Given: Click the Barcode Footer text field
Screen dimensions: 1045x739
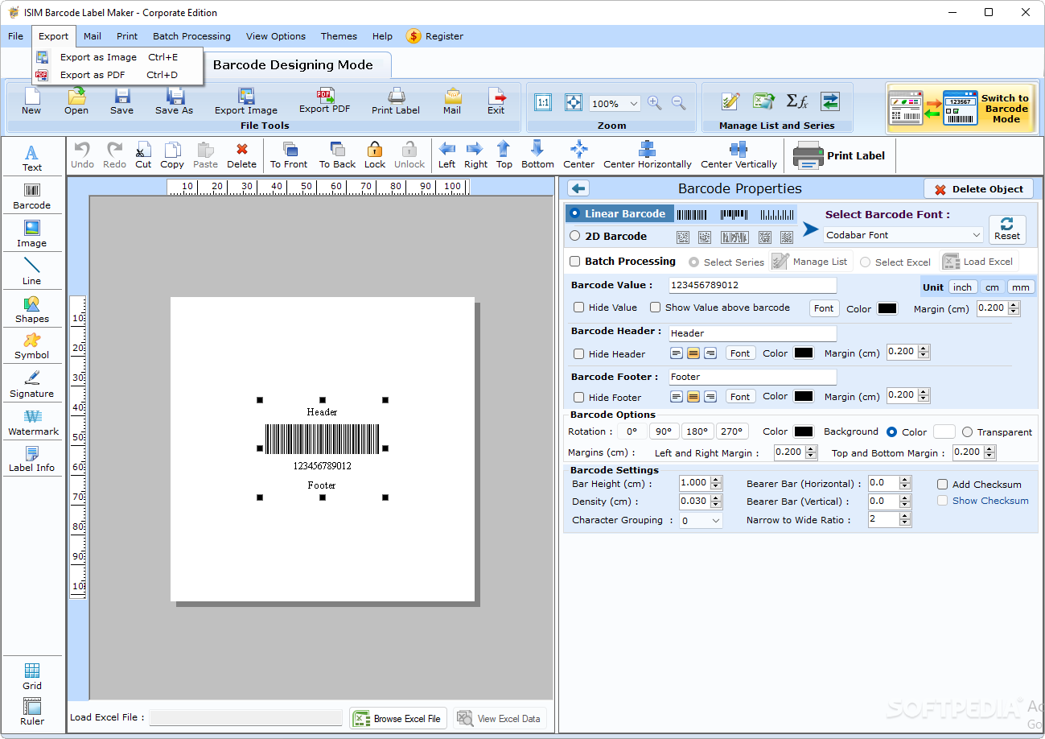Looking at the screenshot, I should pos(753,377).
